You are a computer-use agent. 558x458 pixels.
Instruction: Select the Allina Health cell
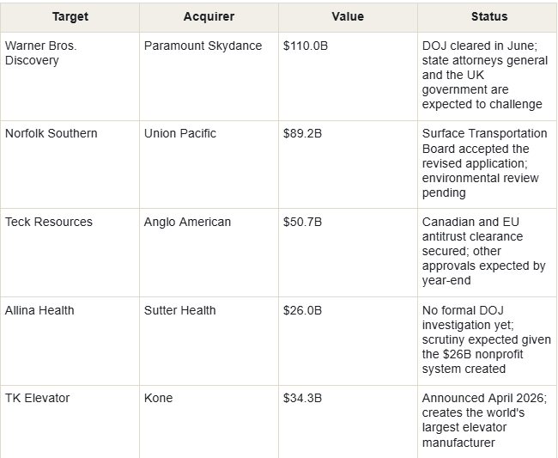(70, 341)
